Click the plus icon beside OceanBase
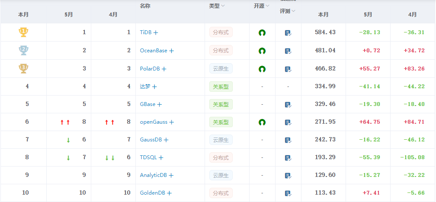 [x=172, y=51]
